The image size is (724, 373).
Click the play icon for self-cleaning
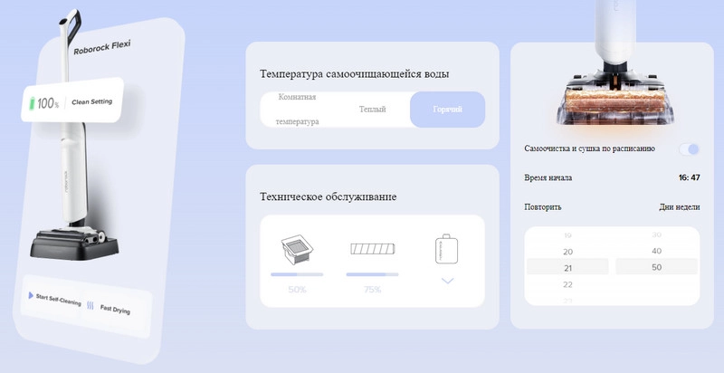tap(30, 296)
